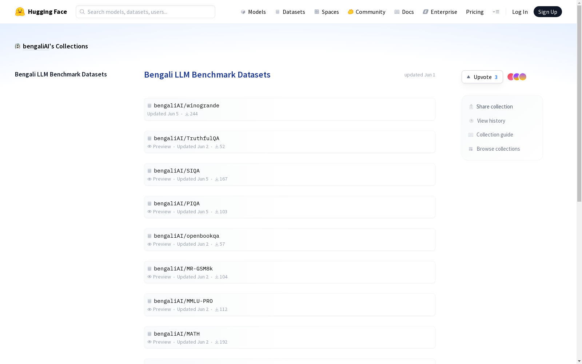Click the Preview eye icon for MATH

[150, 342]
